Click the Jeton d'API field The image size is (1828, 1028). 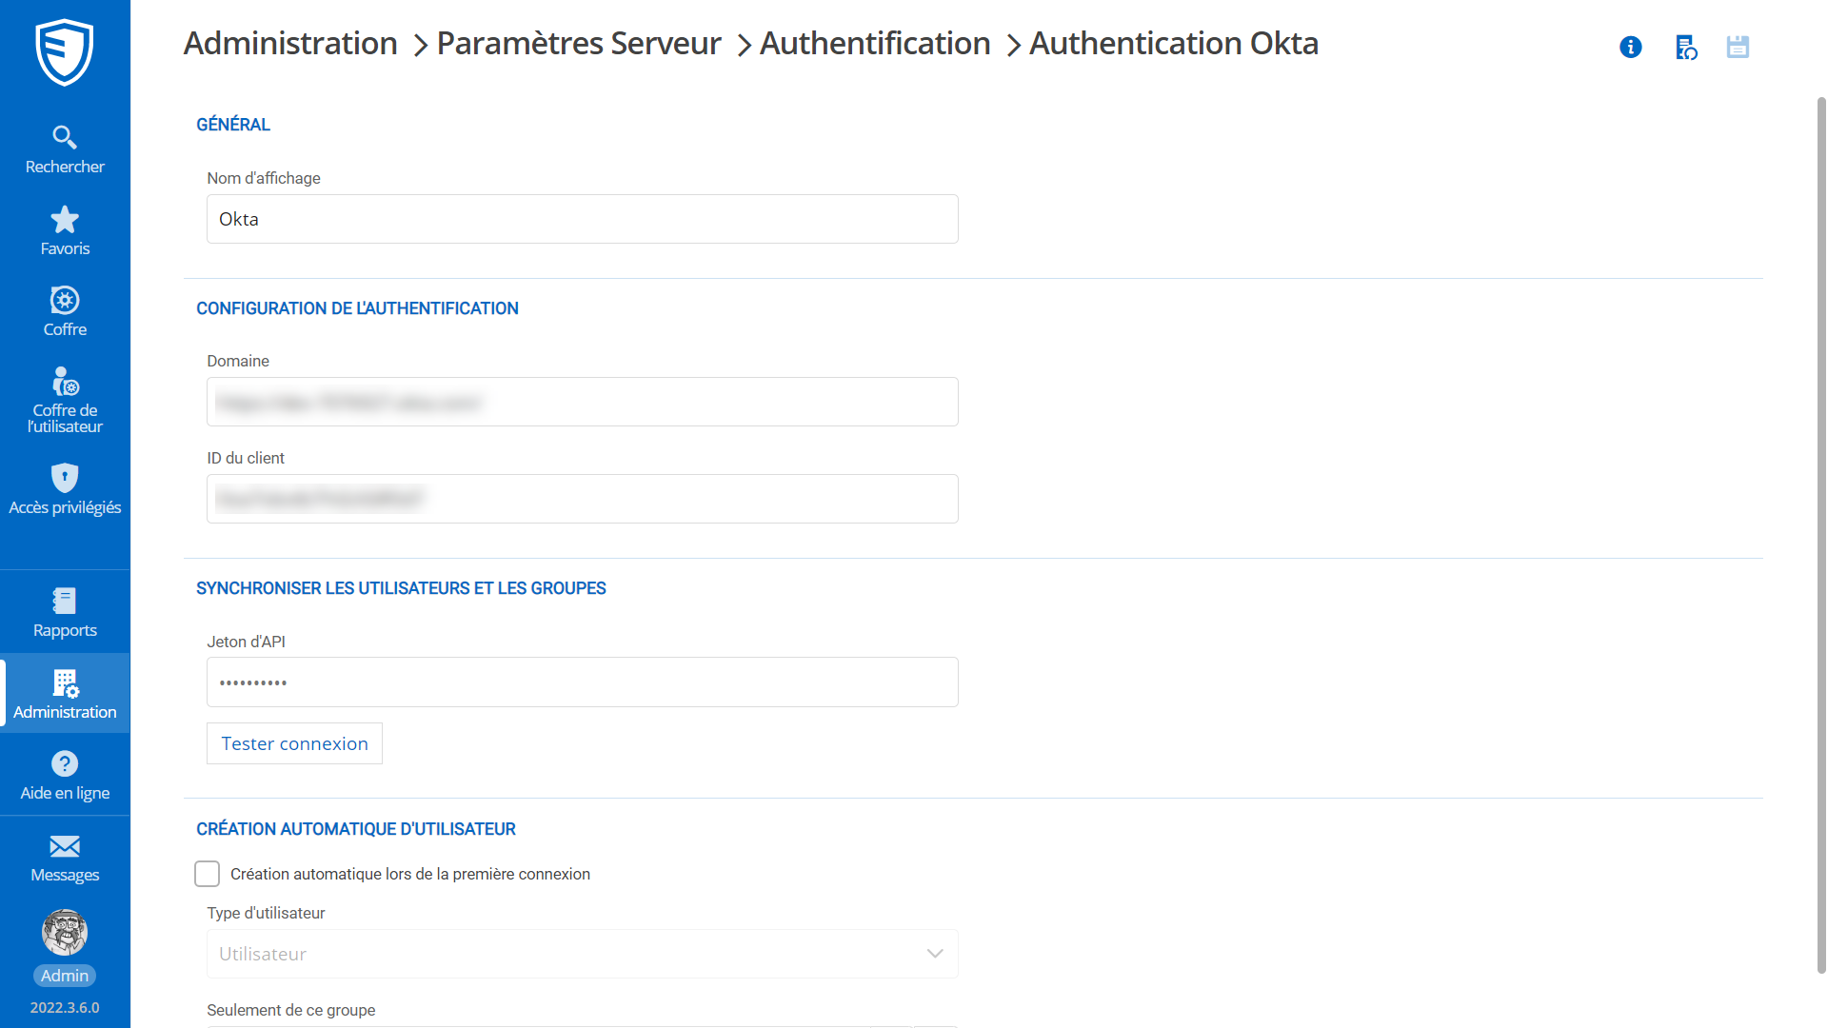pos(582,682)
